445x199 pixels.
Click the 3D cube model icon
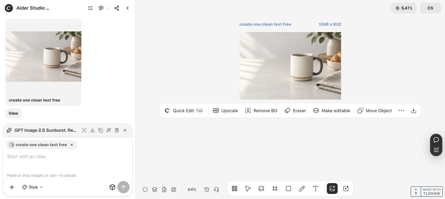coord(112,187)
